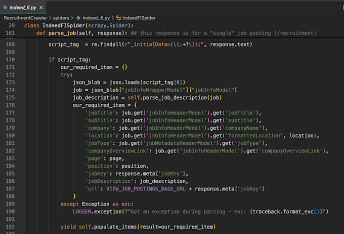Click yield self.populate_items line

click(x=138, y=227)
